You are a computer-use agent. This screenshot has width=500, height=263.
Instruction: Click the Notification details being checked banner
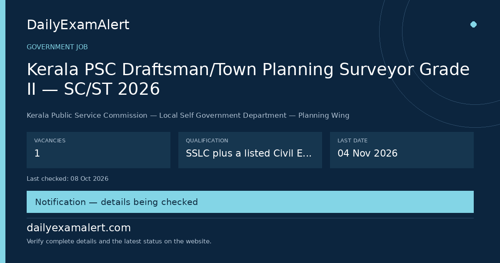tap(250, 202)
